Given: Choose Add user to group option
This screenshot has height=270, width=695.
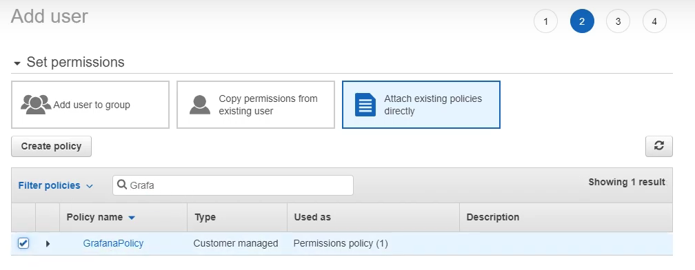Looking at the screenshot, I should tap(90, 105).
